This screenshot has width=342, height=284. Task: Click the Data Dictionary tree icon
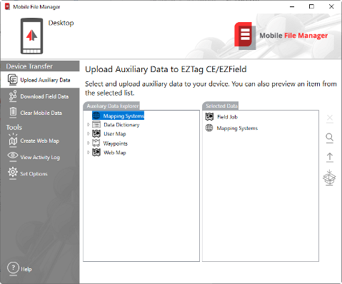(x=96, y=124)
